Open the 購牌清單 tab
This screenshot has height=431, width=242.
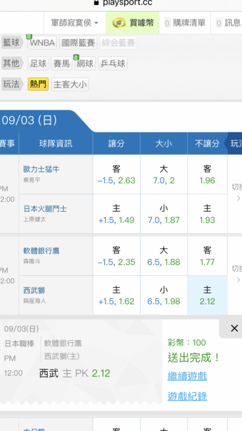coord(185,23)
